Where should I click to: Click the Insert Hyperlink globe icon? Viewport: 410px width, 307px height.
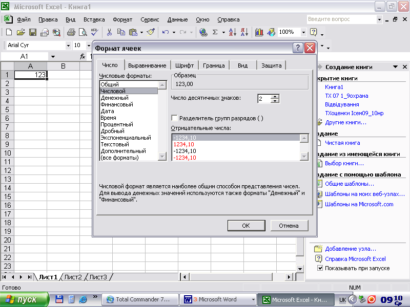tap(203, 32)
